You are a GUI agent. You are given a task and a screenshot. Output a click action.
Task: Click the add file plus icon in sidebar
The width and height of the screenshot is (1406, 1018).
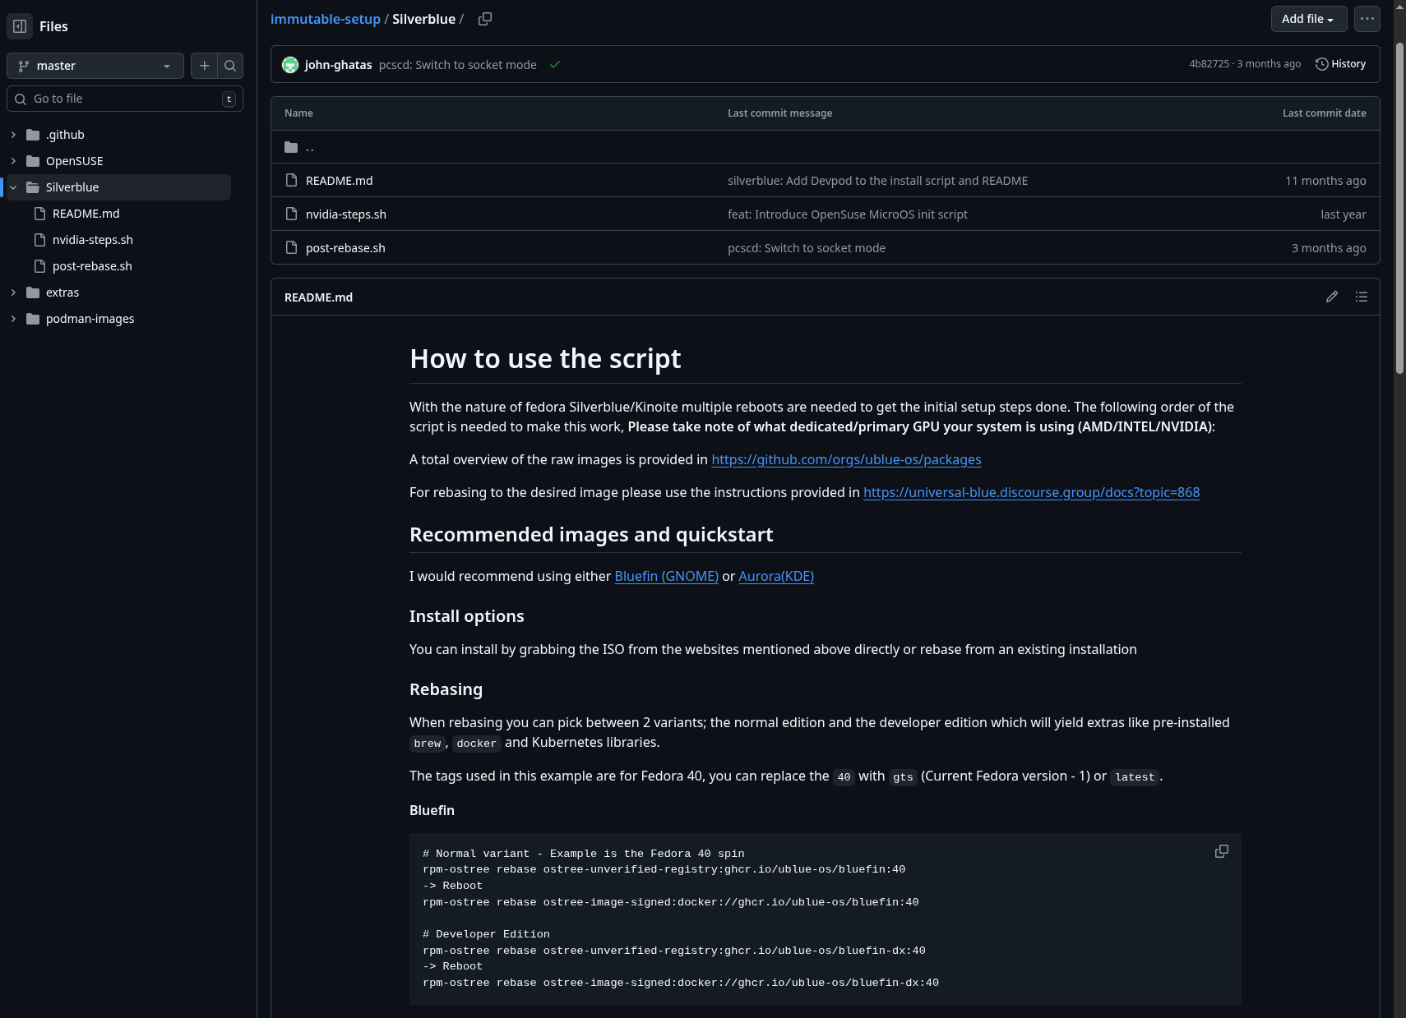[x=205, y=66]
